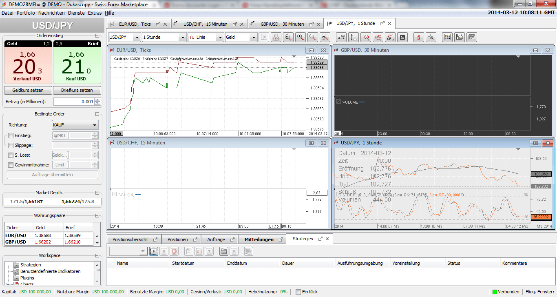Click the horizontal price marker tool
557x297 pixels.
click(x=341, y=37)
